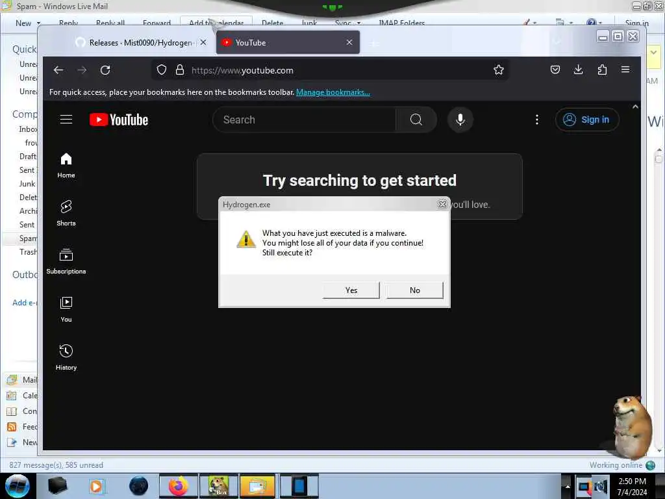Open the Inbox folder in Live Mail

point(28,129)
